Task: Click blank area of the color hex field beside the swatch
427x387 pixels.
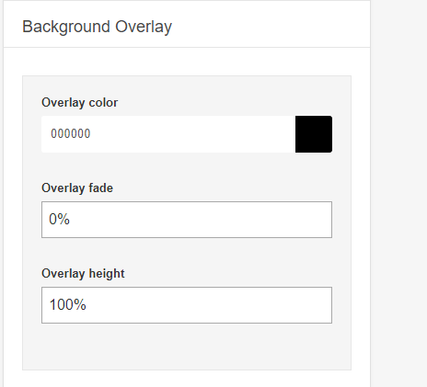Action: 193,134
